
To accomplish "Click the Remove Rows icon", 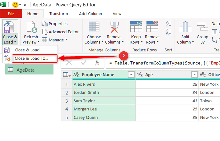I will [x=152, y=26].
